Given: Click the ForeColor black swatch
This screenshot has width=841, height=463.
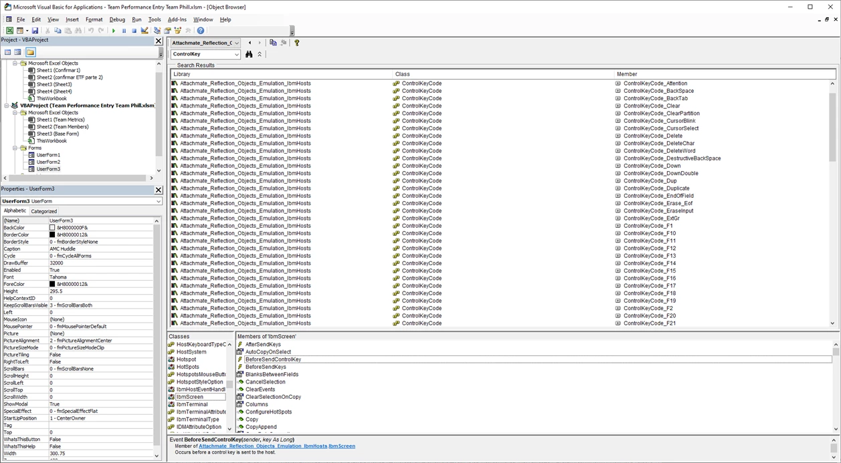Looking at the screenshot, I should tap(52, 284).
